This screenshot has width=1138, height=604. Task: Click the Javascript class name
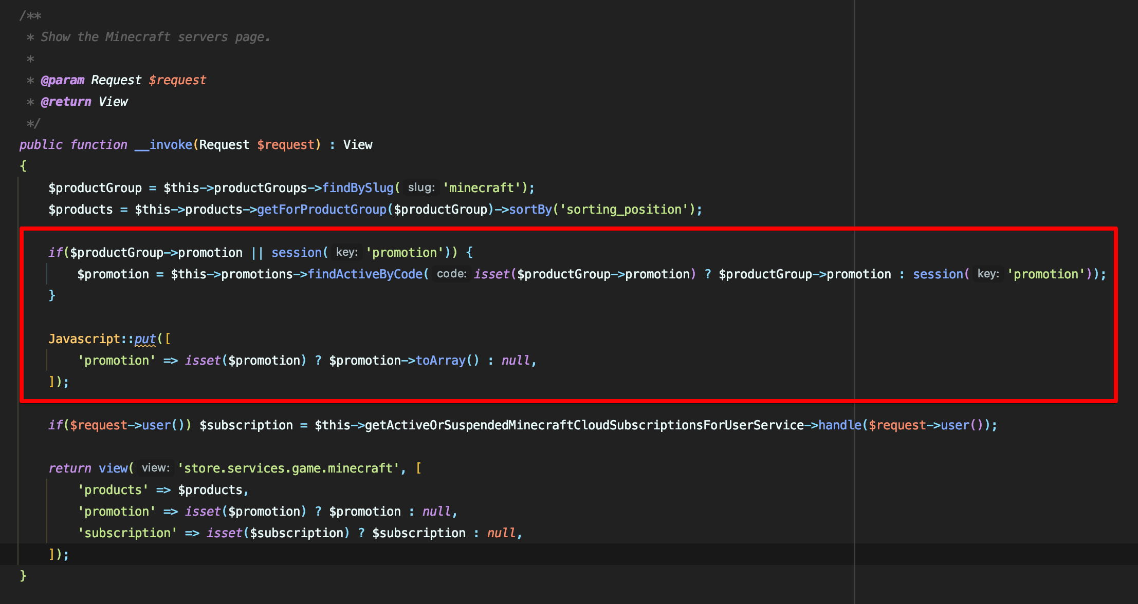(84, 339)
